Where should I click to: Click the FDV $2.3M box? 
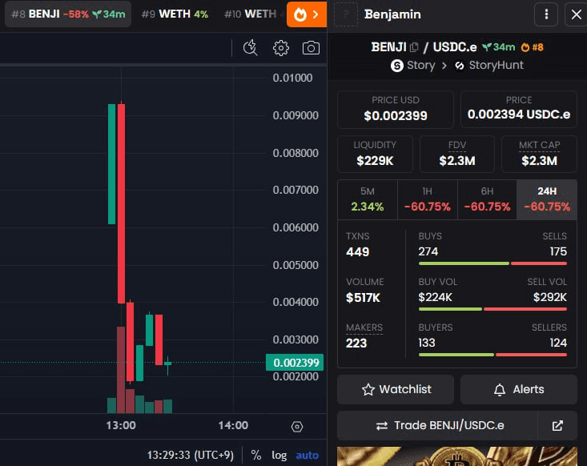click(x=457, y=154)
